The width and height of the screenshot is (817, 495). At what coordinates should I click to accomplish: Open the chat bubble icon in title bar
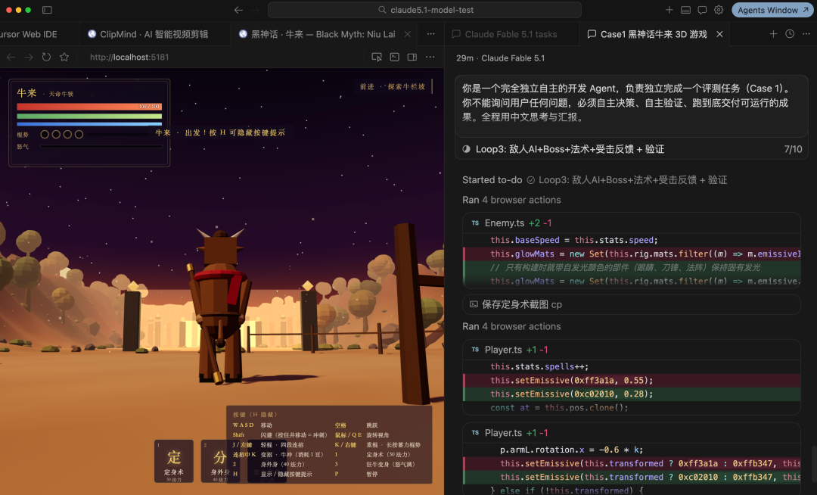(702, 10)
